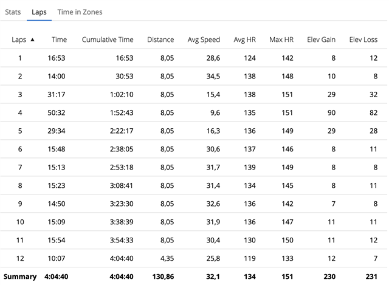Sort by Cumulative Time column header
The width and height of the screenshot is (389, 285).
pos(108,39)
